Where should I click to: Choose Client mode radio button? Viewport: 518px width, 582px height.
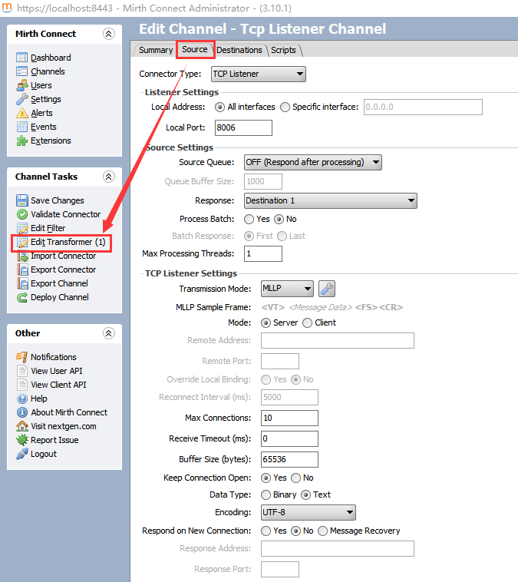(x=307, y=323)
